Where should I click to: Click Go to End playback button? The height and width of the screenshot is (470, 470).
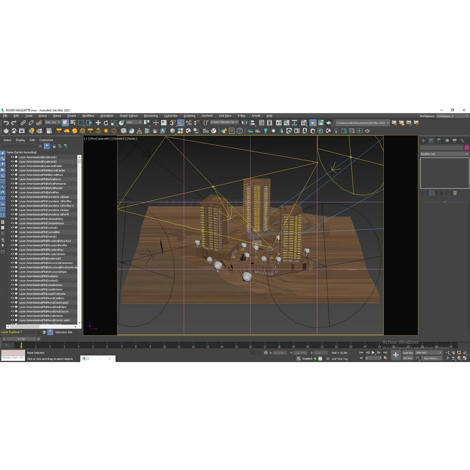click(385, 353)
